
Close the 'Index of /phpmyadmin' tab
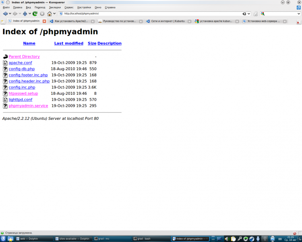coord(44,21)
